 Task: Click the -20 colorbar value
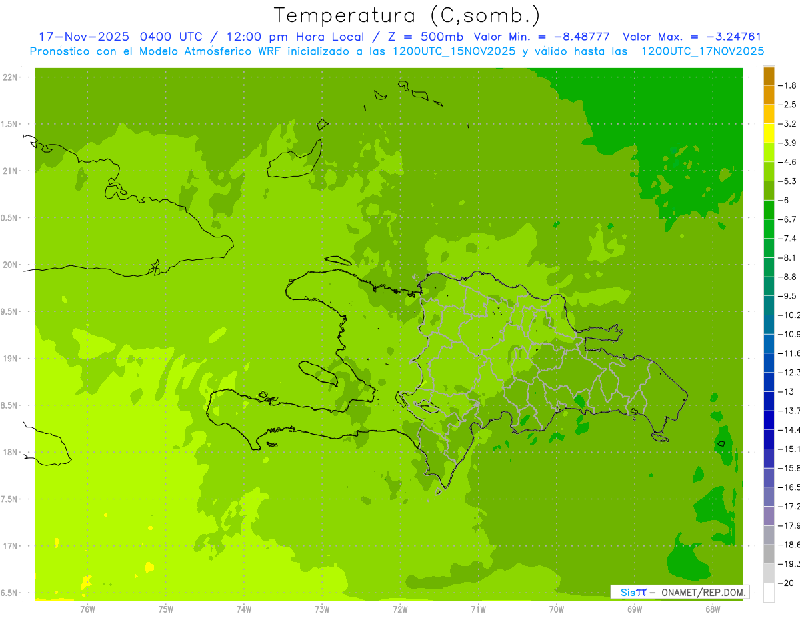coord(786,583)
